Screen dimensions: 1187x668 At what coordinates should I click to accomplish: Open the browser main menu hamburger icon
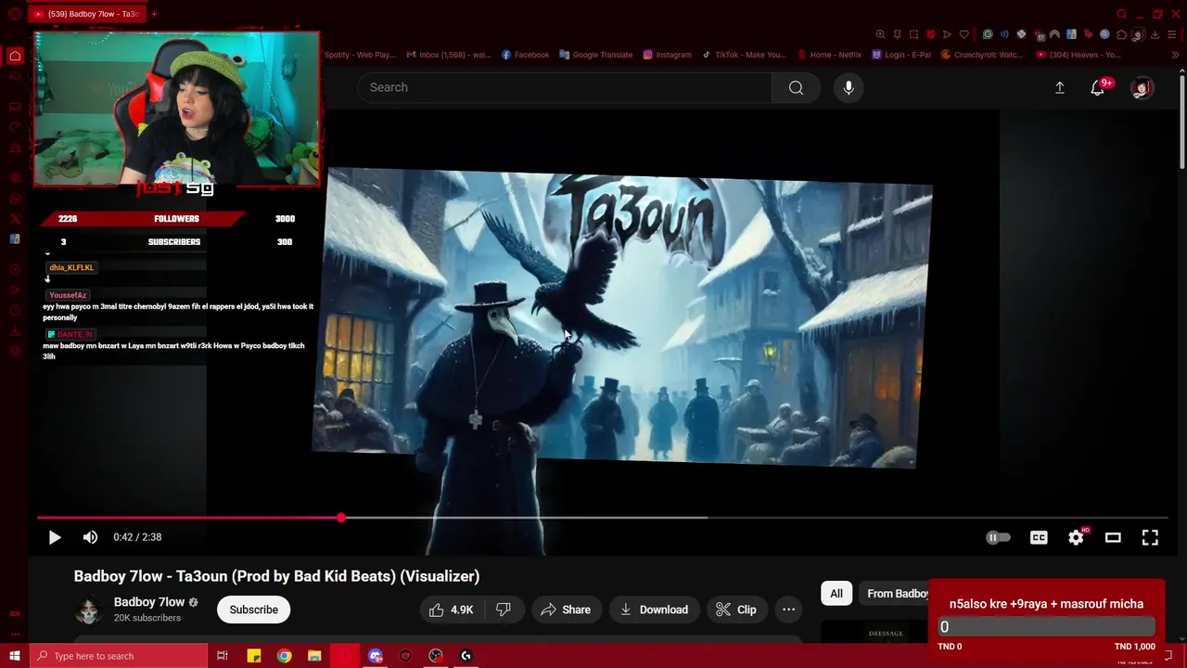pos(1173,34)
